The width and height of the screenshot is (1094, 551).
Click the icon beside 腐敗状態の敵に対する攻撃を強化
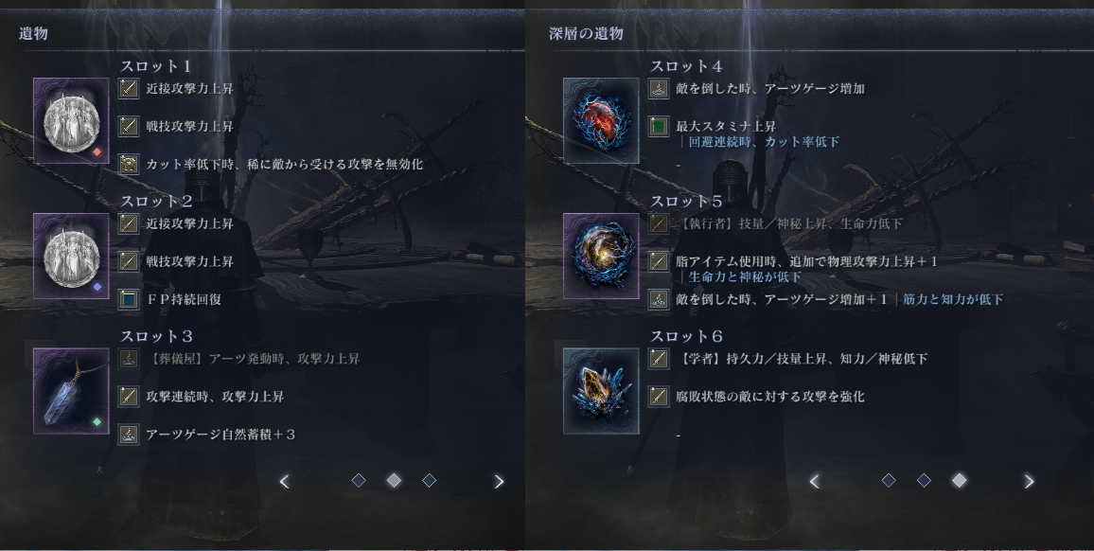(x=659, y=397)
